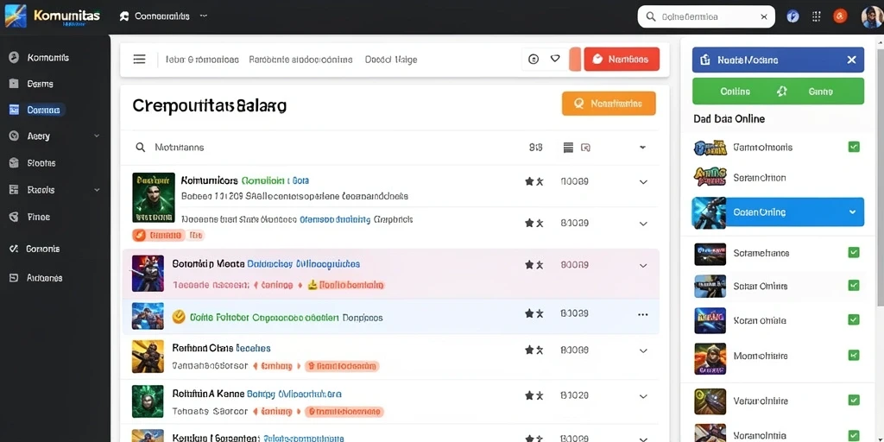Toggle the Voraonoinilire checkbox
884x442 pixels.
point(854,401)
